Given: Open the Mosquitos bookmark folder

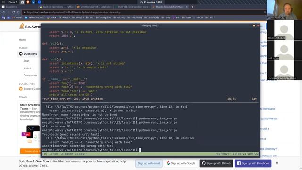Looking at the screenshot, I should click(x=103, y=17).
